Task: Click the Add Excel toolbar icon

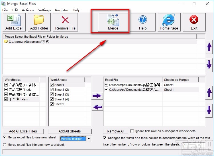Action: pos(14,20)
